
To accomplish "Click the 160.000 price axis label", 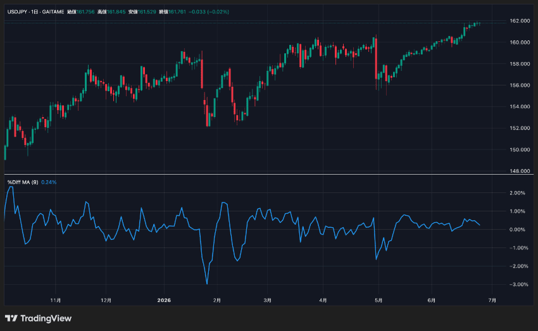I will pyautogui.click(x=520, y=42).
